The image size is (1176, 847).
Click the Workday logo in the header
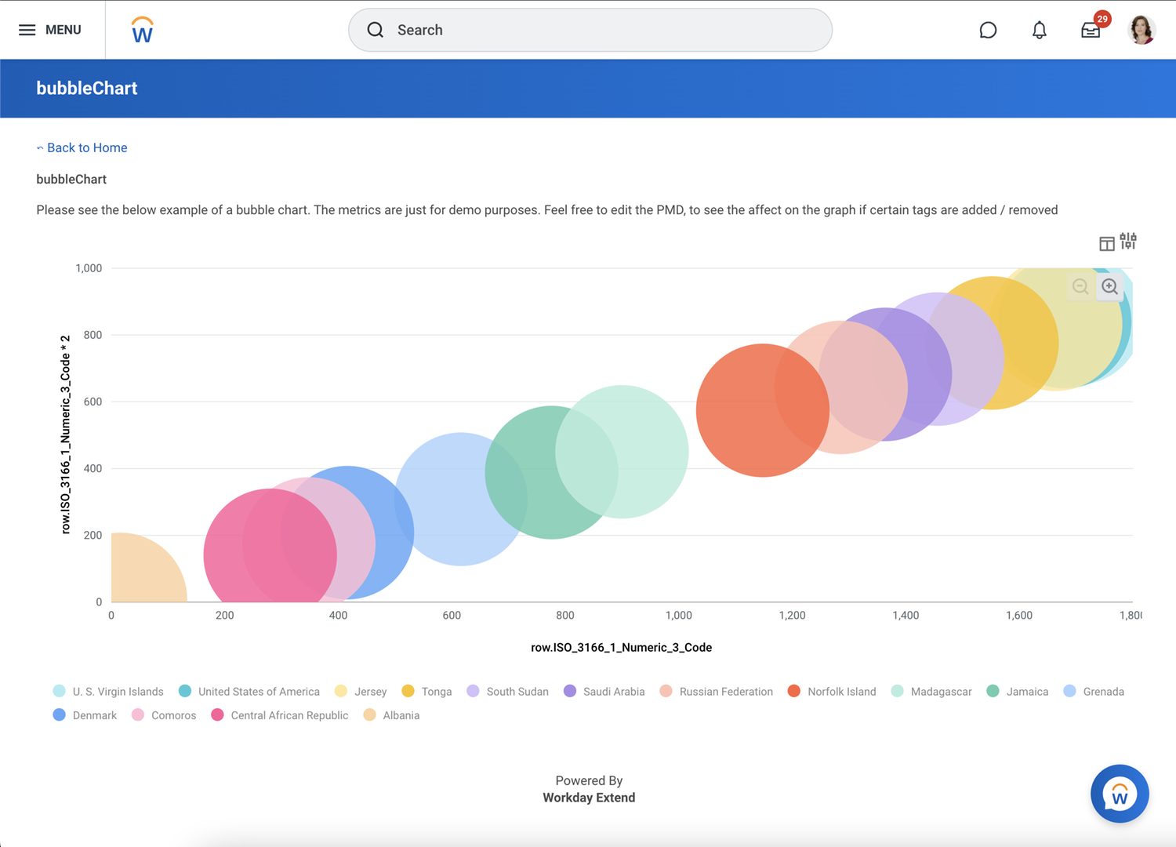[x=141, y=30]
